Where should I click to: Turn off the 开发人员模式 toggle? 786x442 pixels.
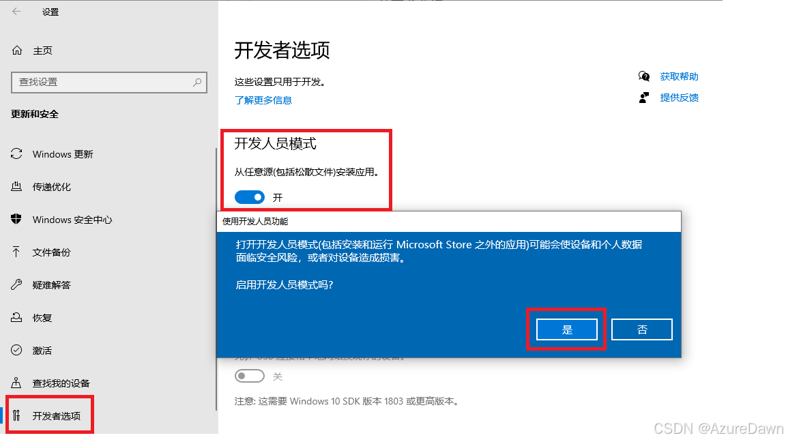point(250,197)
